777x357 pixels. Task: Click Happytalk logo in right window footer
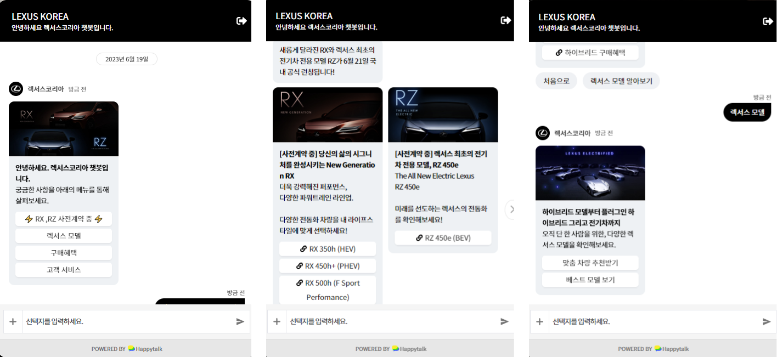click(x=672, y=349)
